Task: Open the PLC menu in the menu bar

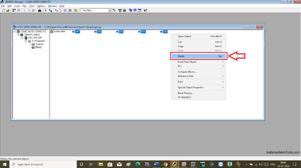Action: click(x=24, y=6)
